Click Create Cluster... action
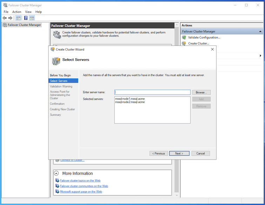 click(199, 43)
